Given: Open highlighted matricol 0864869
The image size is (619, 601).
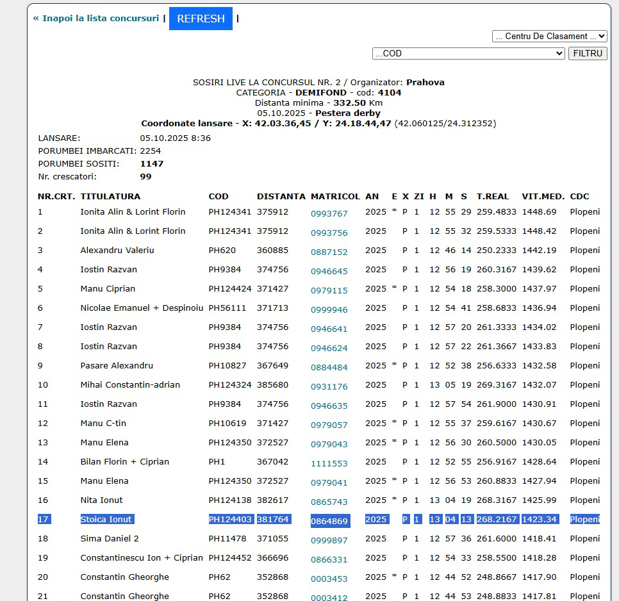Looking at the screenshot, I should pyautogui.click(x=329, y=522).
